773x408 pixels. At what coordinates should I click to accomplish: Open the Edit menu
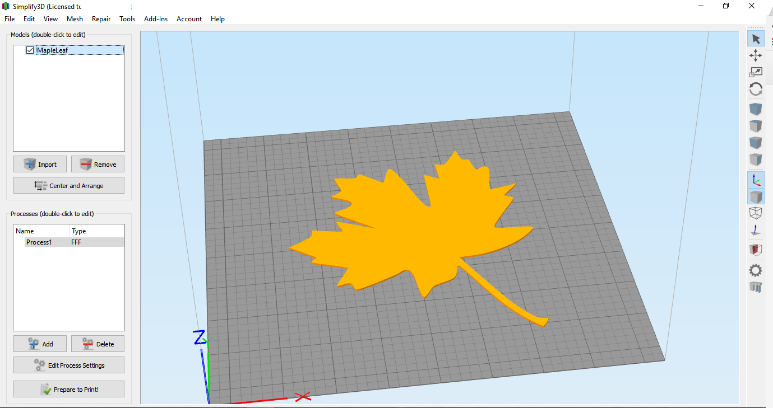coord(29,19)
